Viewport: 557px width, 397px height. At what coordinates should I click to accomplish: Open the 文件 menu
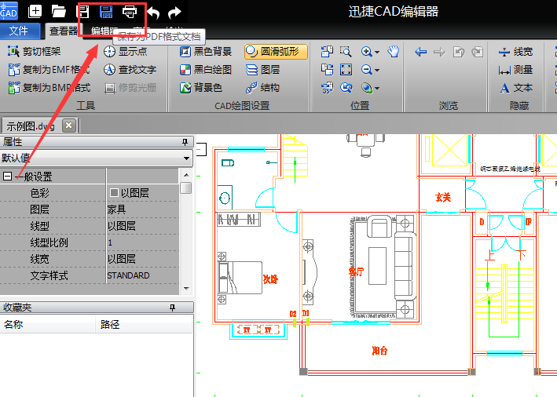tap(19, 31)
